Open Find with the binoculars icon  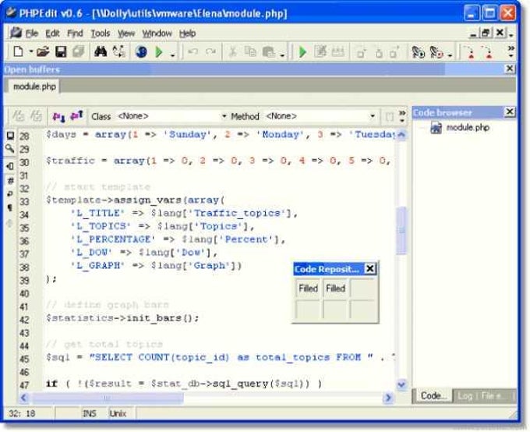(x=101, y=51)
